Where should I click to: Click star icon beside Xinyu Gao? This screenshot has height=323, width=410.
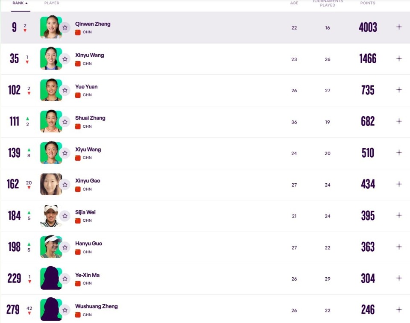point(65,185)
